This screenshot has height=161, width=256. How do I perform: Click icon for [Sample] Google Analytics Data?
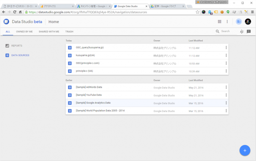70,103
